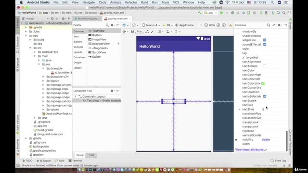308x173 pixels.
Task: Click the textColorLink green color swatch
Action: (x=263, y=84)
